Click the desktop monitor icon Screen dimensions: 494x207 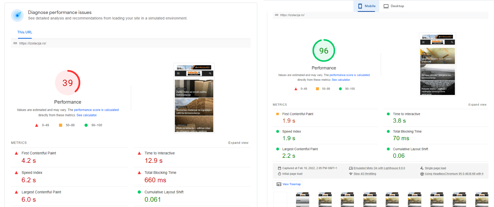(386, 6)
